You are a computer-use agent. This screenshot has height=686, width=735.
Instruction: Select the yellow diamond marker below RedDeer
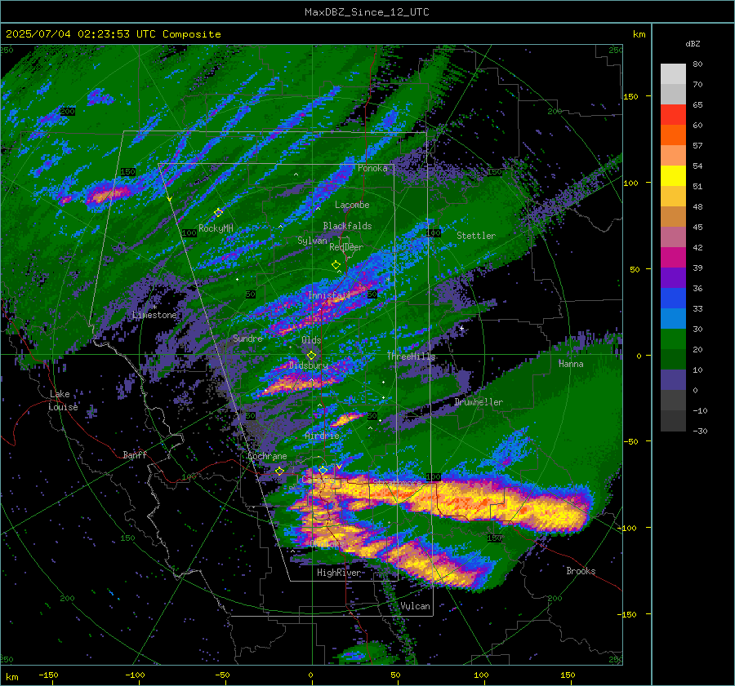point(336,265)
